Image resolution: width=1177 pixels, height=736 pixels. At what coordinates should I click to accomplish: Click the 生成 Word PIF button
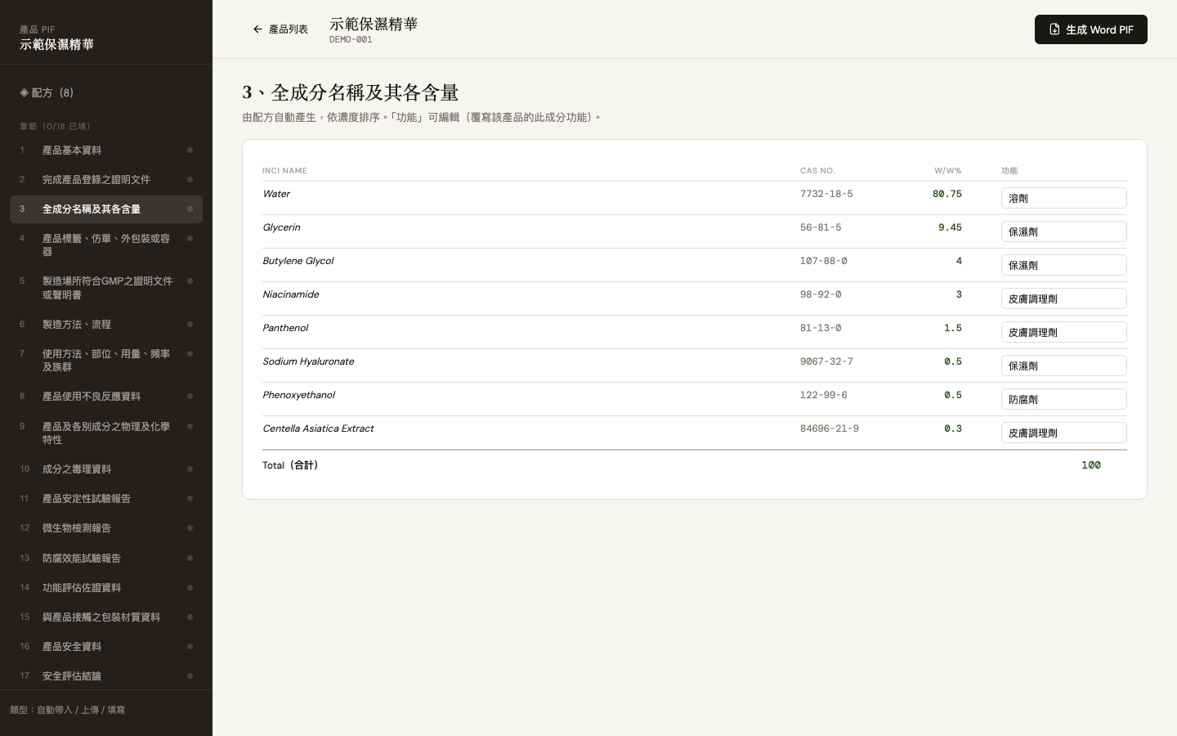(x=1090, y=29)
